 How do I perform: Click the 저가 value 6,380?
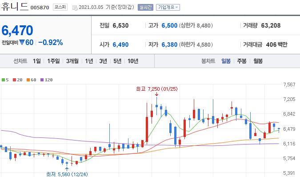click(x=169, y=44)
